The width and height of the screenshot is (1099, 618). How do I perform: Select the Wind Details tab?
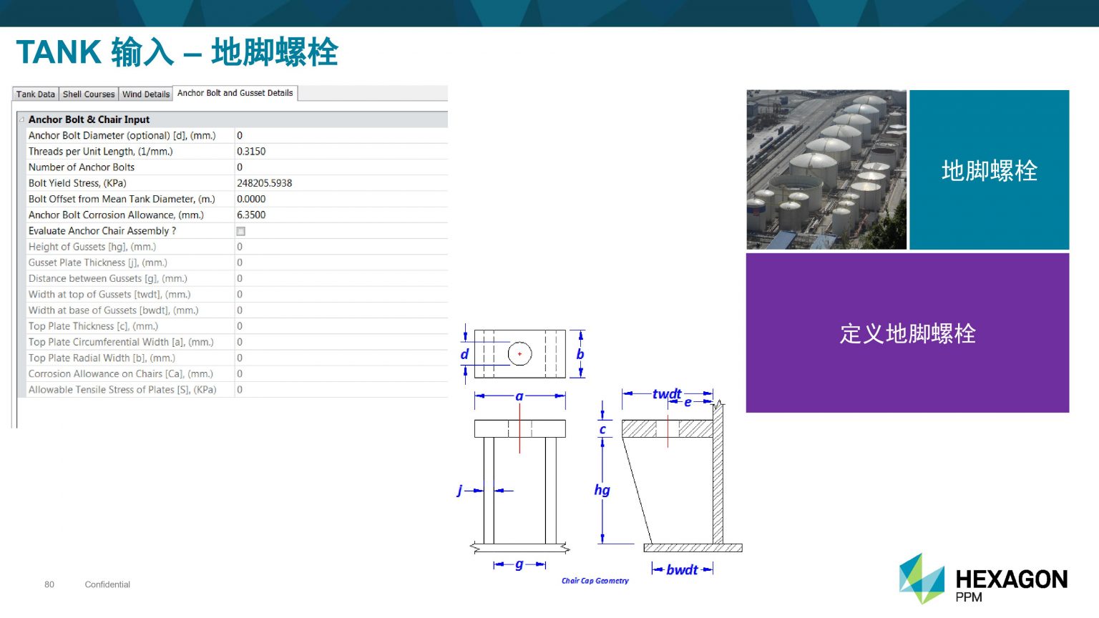(146, 94)
